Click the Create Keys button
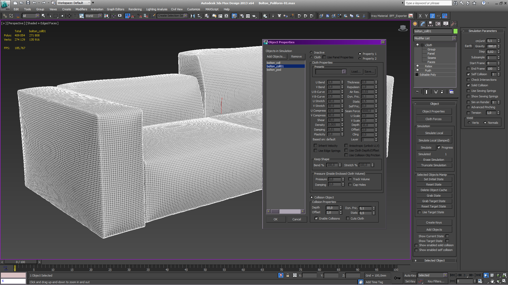Screen dimensions: 508x285 point(434,222)
